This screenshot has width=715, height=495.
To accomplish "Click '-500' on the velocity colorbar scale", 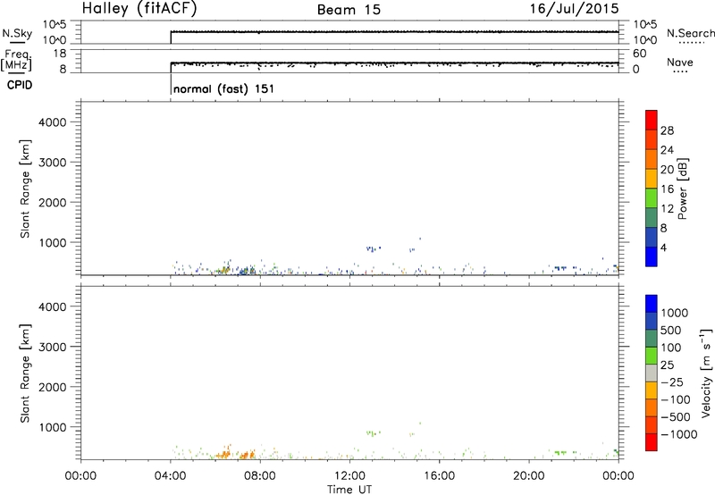I will pos(676,416).
